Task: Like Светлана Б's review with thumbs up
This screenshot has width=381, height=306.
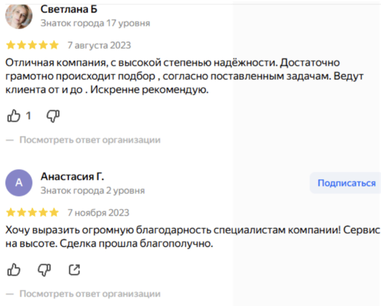Action: click(x=14, y=116)
